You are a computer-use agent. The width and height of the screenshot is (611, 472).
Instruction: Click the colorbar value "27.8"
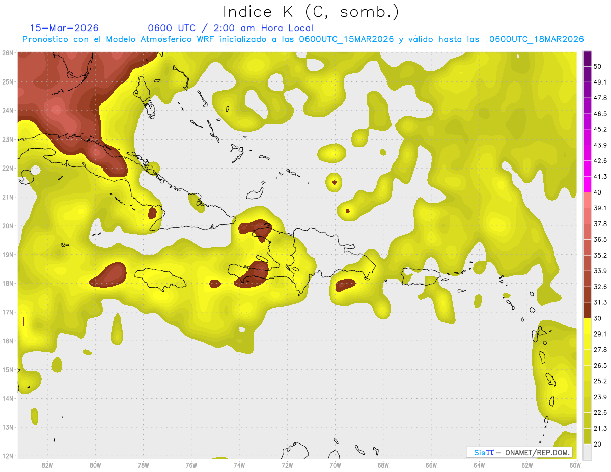coord(600,349)
